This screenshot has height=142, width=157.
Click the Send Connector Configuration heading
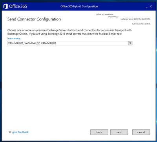(x=34, y=19)
